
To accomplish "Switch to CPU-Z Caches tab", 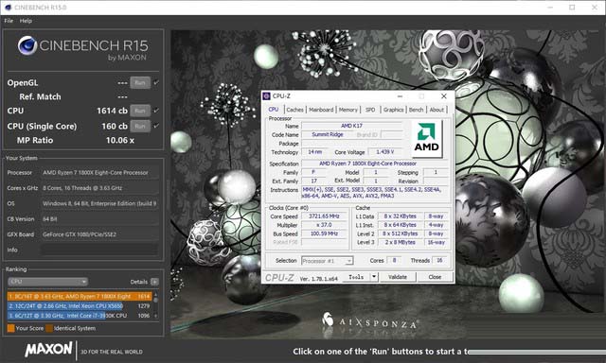I will tap(294, 110).
